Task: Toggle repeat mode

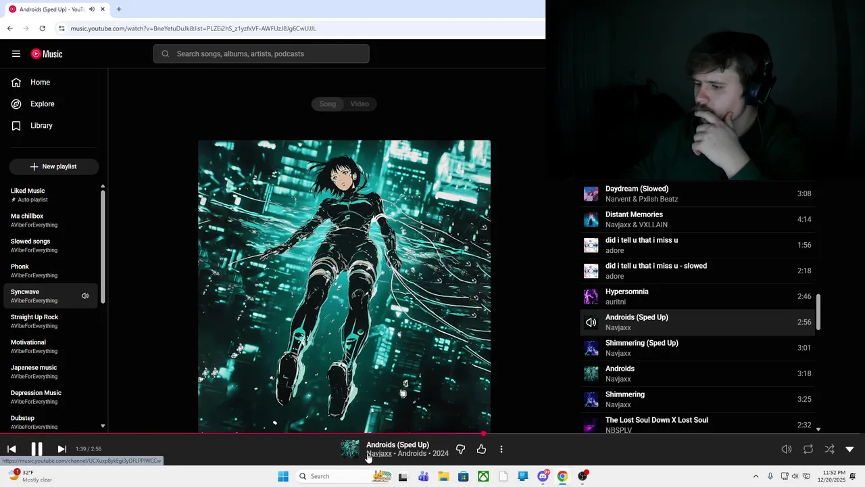Action: click(x=808, y=449)
